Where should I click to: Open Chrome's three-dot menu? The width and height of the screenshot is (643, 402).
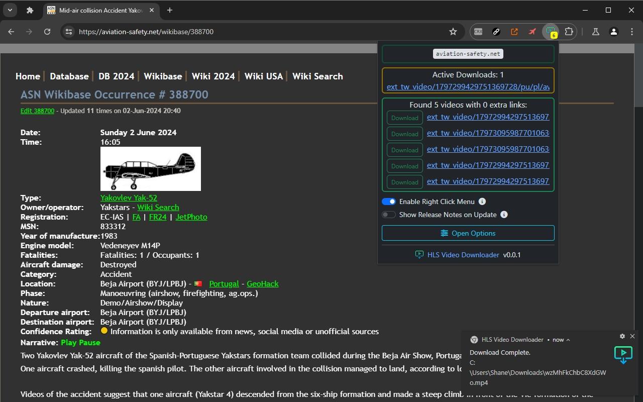632,31
